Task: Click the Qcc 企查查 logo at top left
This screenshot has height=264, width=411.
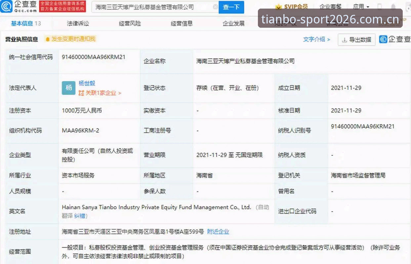Action: point(18,6)
